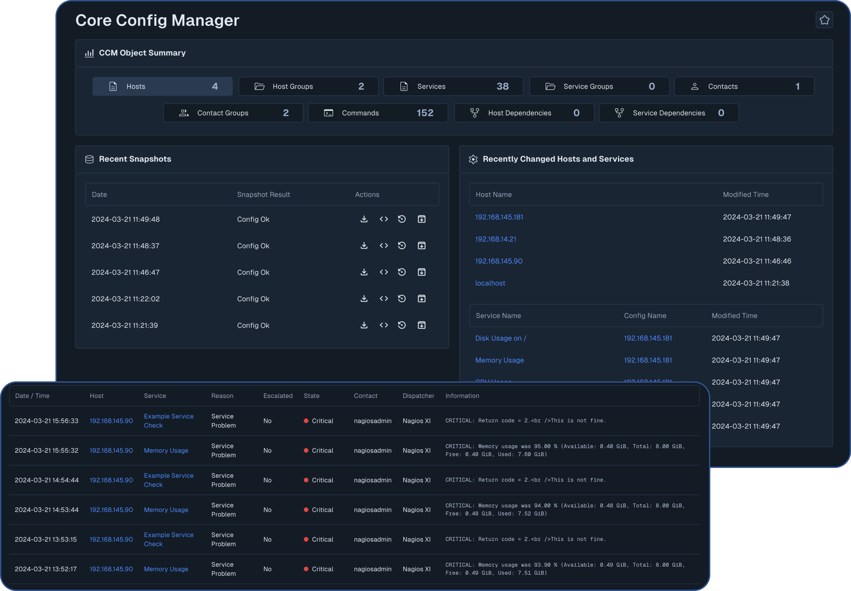Download the 2024-03-21 11:49:48 snapshot

coord(364,219)
